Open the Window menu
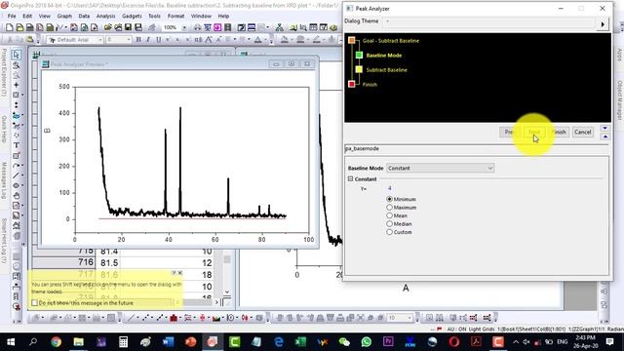The image size is (624, 351). pos(201,16)
